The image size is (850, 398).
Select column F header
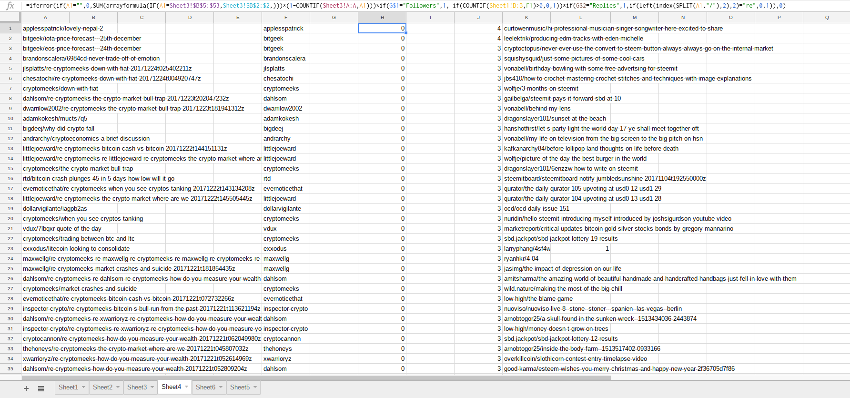[286, 17]
